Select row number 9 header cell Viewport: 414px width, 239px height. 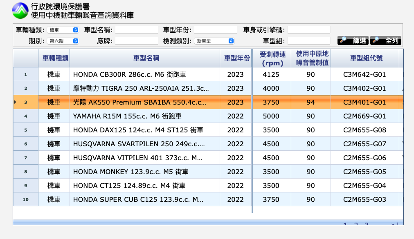pos(26,185)
